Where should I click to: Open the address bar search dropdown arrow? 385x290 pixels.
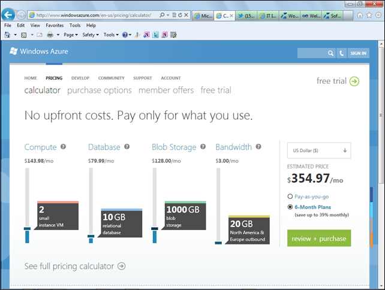pos(168,15)
